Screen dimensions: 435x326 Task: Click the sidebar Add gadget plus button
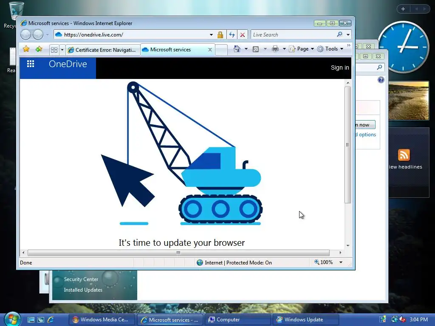point(403,9)
